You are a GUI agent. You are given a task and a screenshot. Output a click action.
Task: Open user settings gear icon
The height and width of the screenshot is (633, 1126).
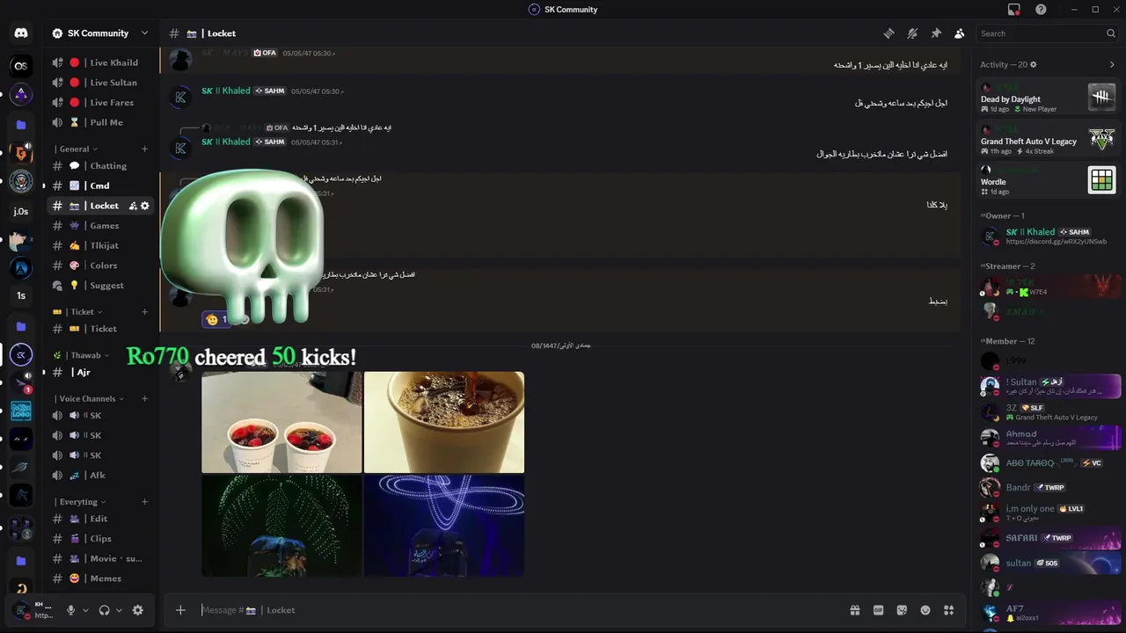(137, 610)
